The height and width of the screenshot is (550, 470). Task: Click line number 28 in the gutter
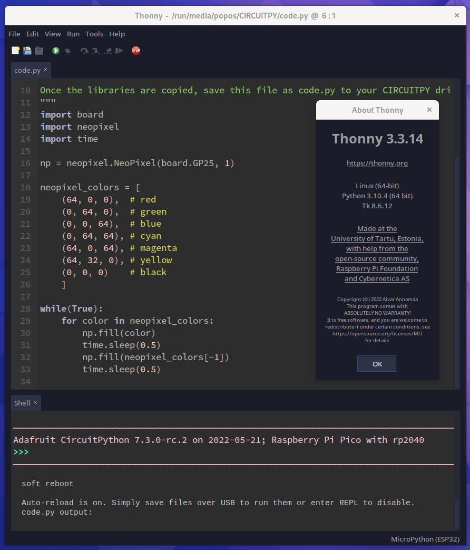coord(25,308)
